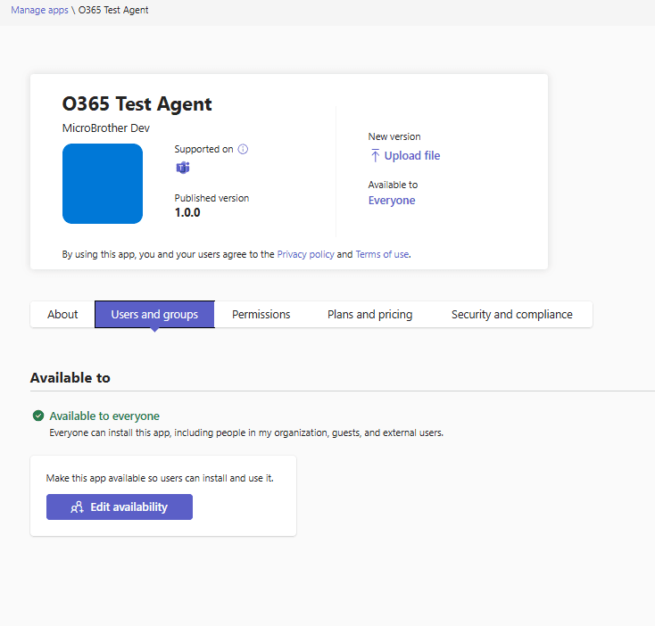View the Security and compliance tab
This screenshot has height=626, width=655.
coord(511,314)
